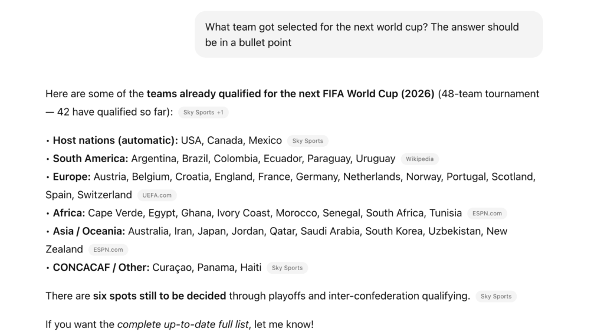The image size is (604, 335).
Task: Open the "Sky Sports +1" citation chip
Action: tap(203, 112)
